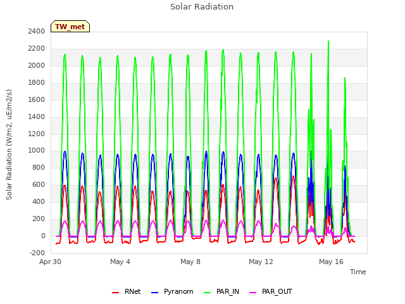Click the 2400 y-axis tick label
This screenshot has height=304, width=405.
[37, 31]
